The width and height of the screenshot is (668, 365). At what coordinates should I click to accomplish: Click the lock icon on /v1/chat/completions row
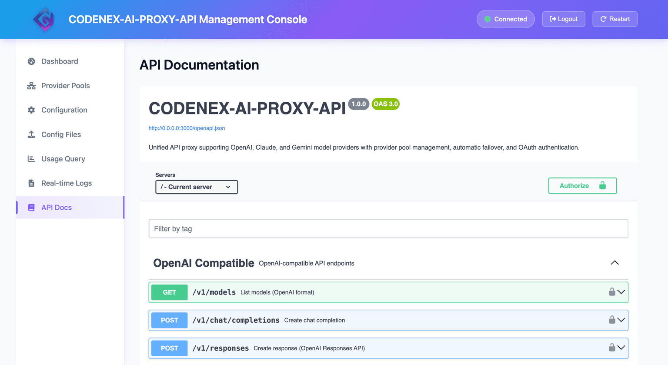612,320
